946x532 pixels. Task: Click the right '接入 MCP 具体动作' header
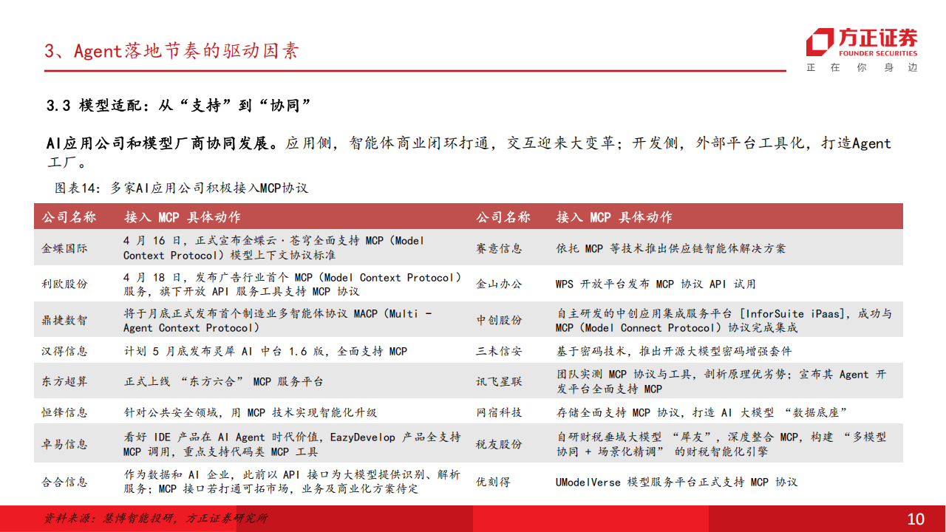pos(614,217)
